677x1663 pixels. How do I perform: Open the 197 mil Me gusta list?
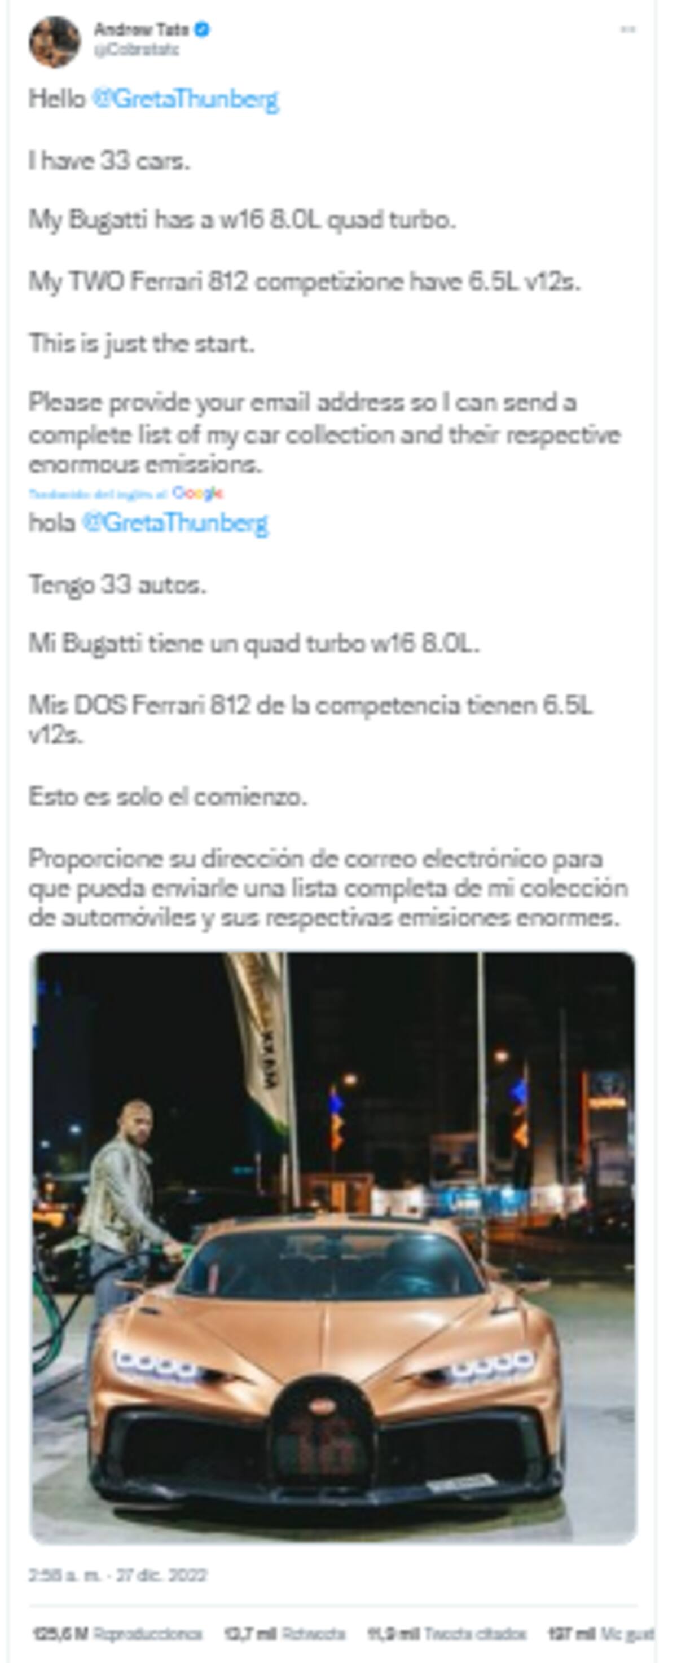click(601, 1635)
